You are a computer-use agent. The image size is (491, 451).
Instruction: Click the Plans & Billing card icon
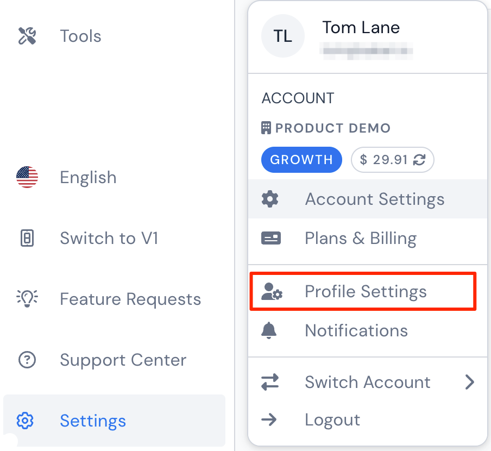pyautogui.click(x=271, y=238)
